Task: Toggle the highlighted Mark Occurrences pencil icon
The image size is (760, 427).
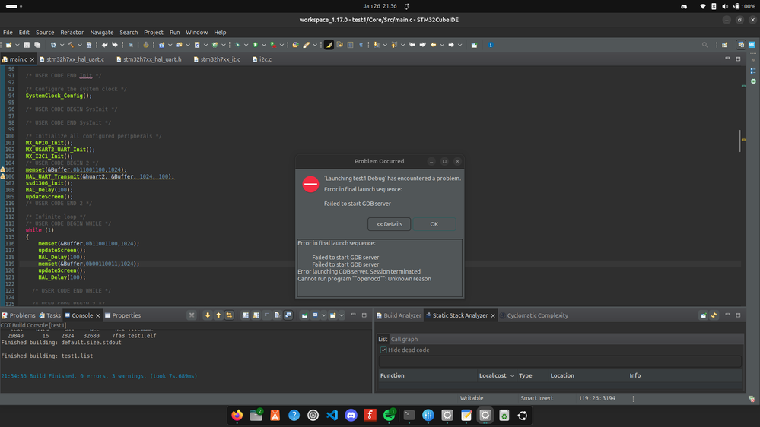Action: click(329, 45)
